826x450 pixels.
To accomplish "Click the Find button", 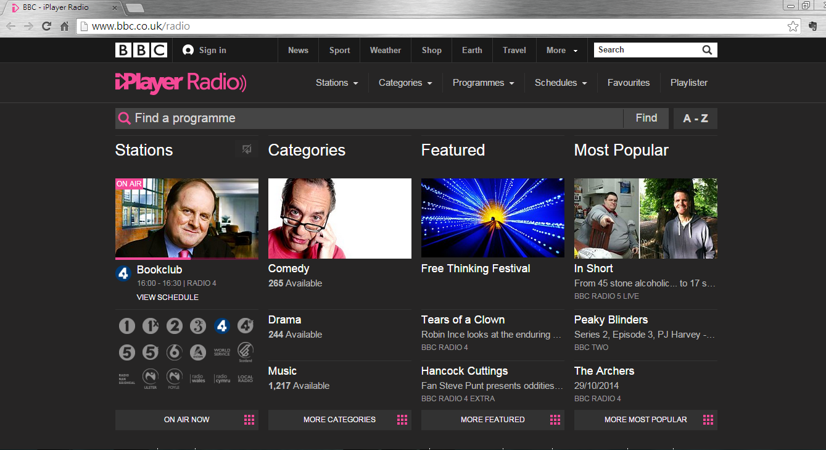I will 646,119.
